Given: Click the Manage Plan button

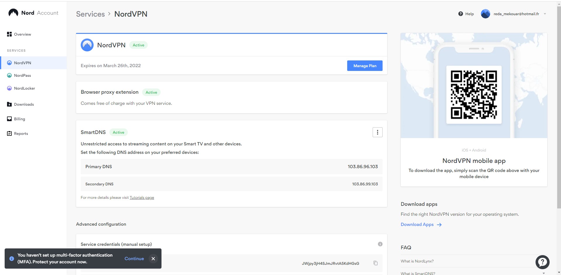Looking at the screenshot, I should tap(365, 66).
